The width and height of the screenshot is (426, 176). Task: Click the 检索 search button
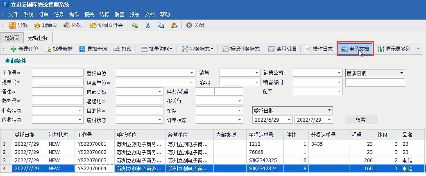click(x=360, y=120)
